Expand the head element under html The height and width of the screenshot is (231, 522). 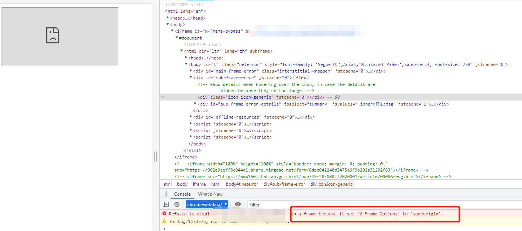pyautogui.click(x=168, y=18)
